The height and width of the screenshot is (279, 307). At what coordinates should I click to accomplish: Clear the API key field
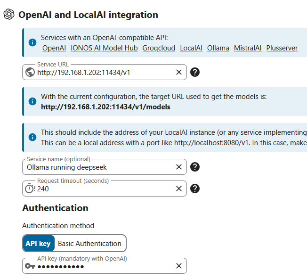pyautogui.click(x=179, y=266)
